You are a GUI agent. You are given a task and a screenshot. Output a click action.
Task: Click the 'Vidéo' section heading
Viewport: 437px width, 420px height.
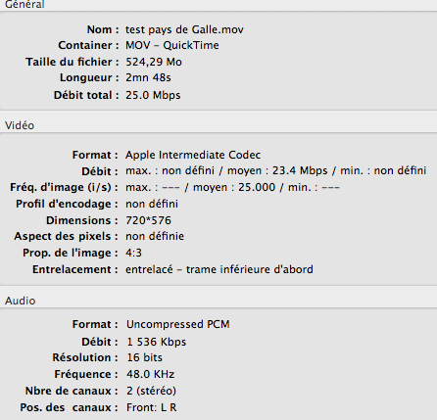coord(20,125)
